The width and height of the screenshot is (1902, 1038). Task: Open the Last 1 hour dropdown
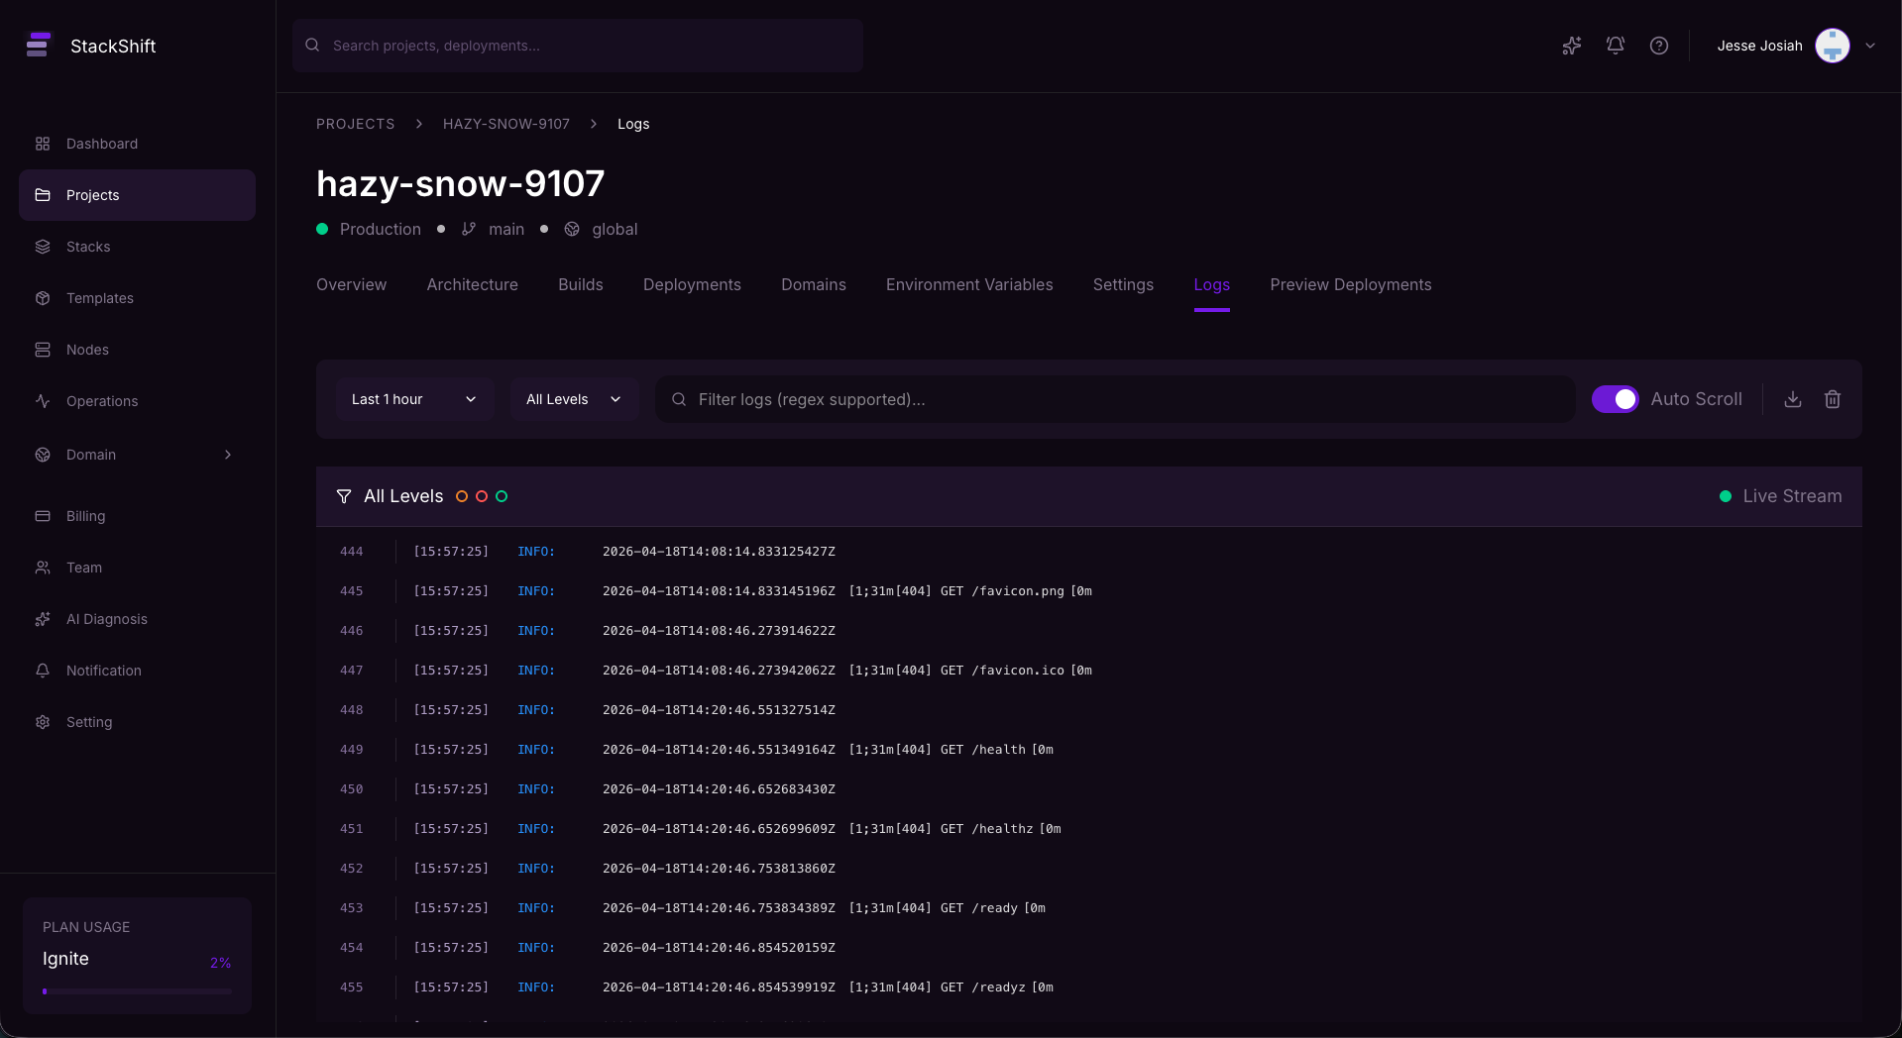(x=414, y=399)
